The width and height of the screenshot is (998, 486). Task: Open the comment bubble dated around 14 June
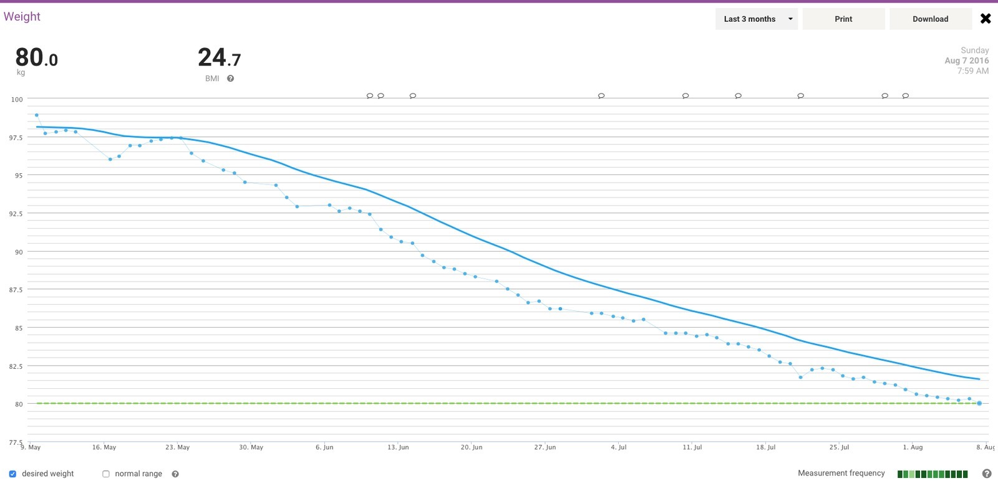pyautogui.click(x=413, y=96)
